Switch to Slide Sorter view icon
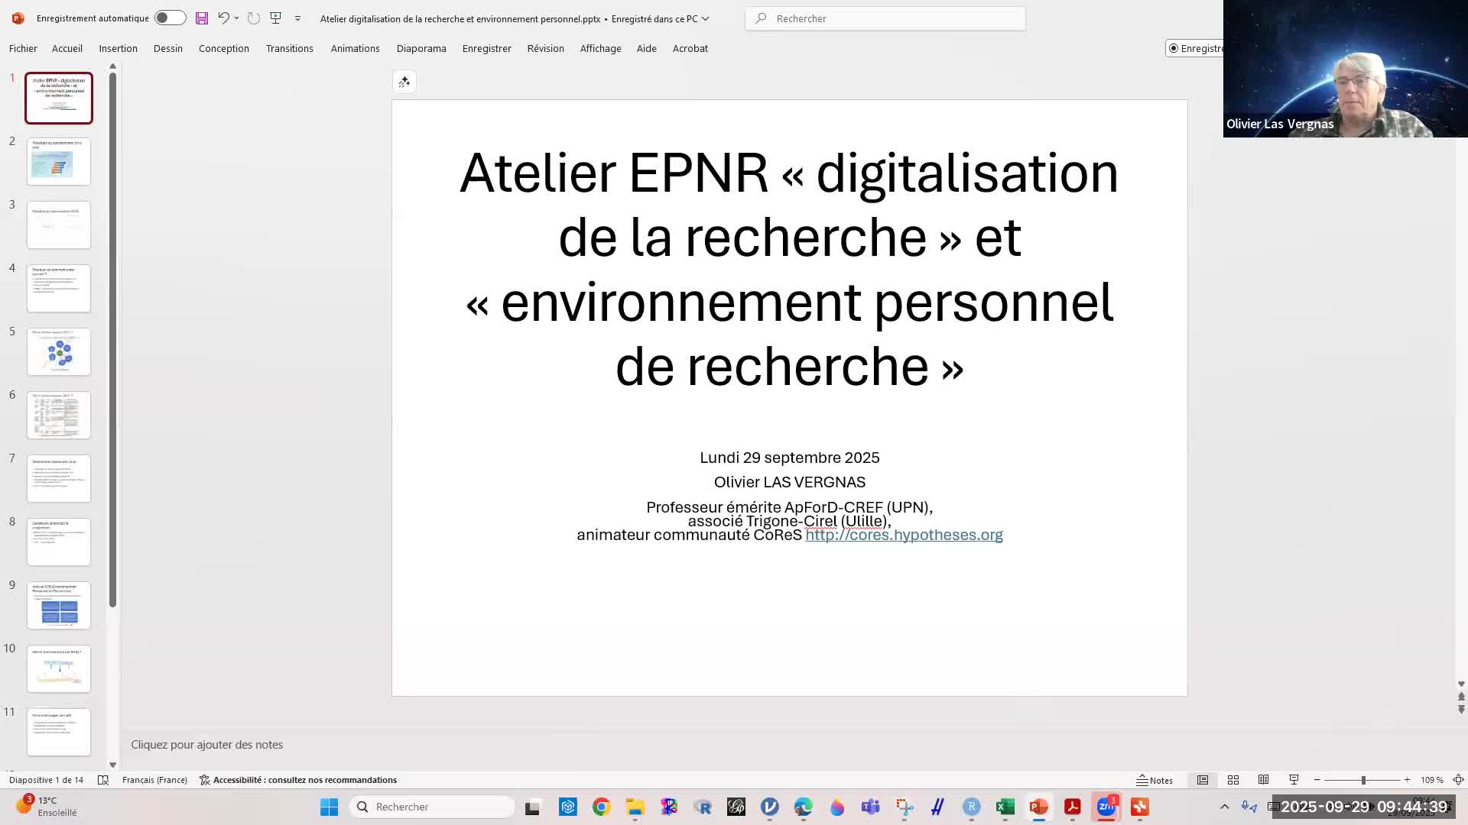Image resolution: width=1468 pixels, height=825 pixels. click(1233, 780)
